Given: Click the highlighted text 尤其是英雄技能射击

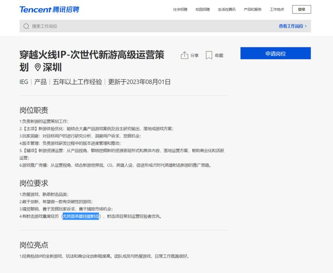Looking at the screenshot, I should 81,216.
